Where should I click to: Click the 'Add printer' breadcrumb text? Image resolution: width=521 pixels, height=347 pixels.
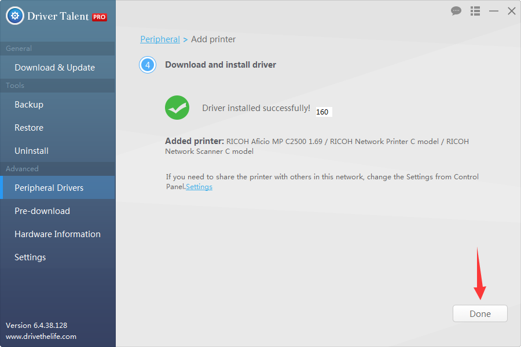[x=213, y=39]
